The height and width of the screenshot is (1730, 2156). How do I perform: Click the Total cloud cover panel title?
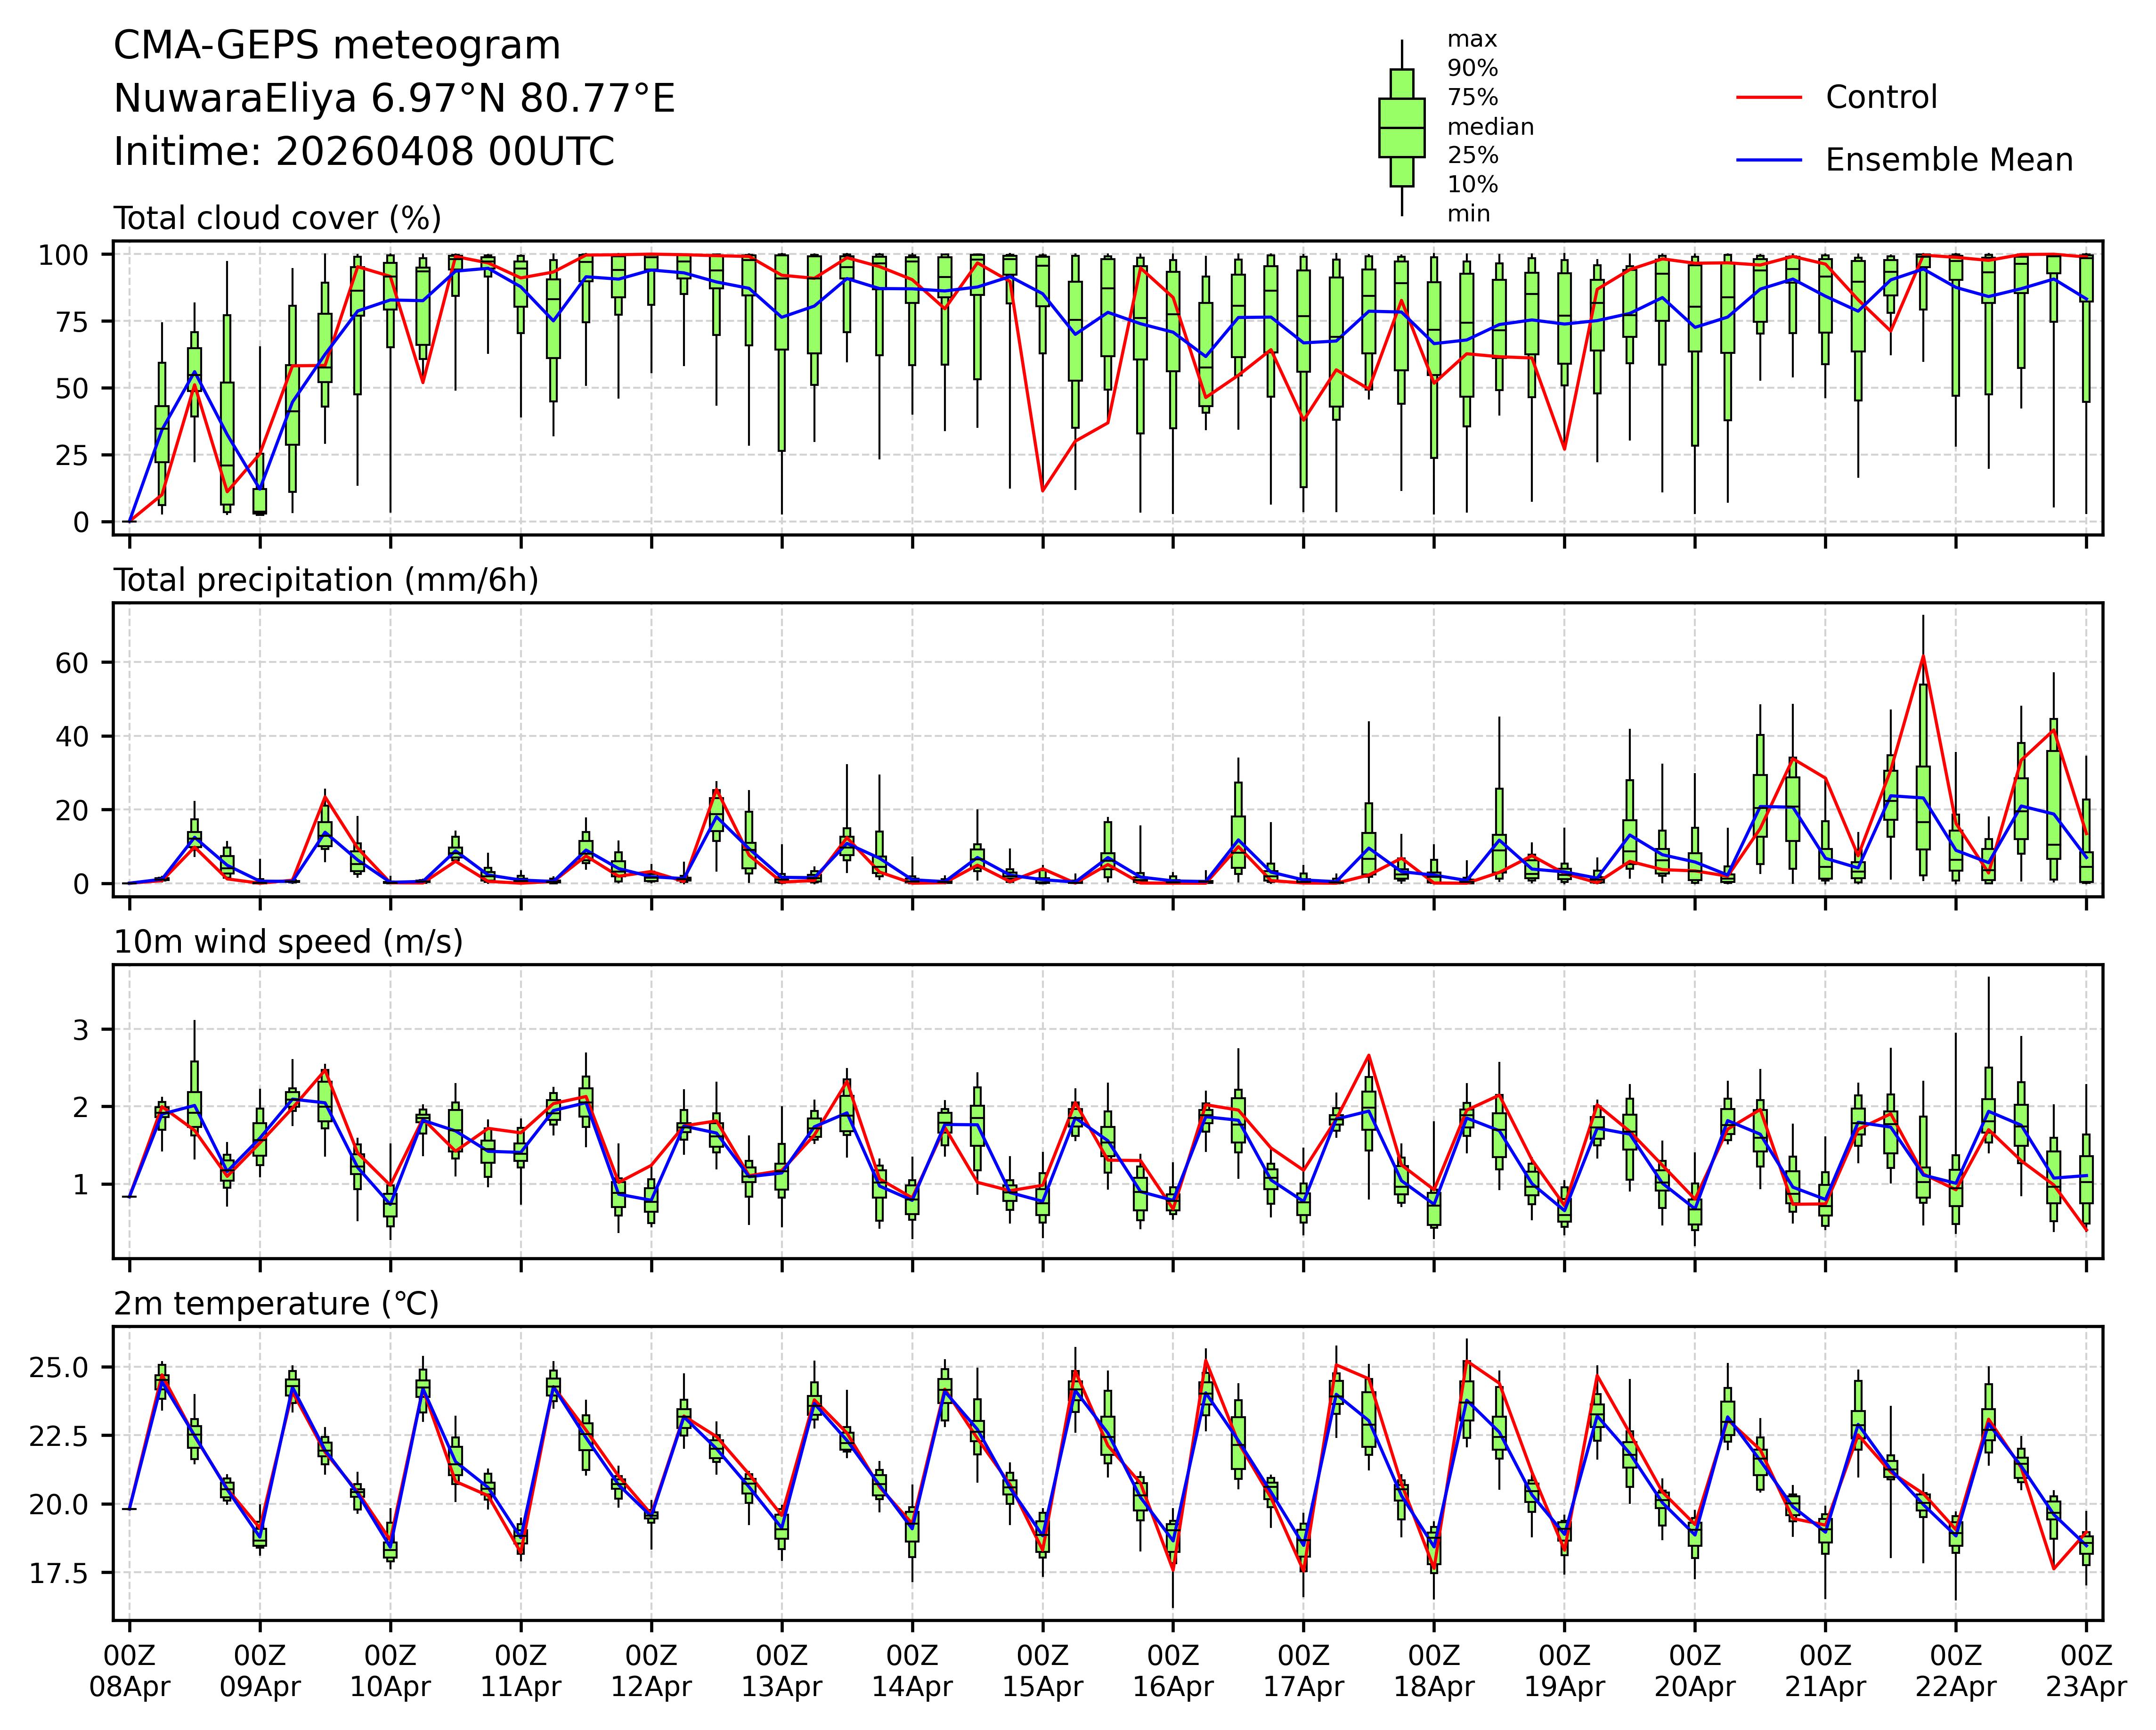pyautogui.click(x=277, y=218)
